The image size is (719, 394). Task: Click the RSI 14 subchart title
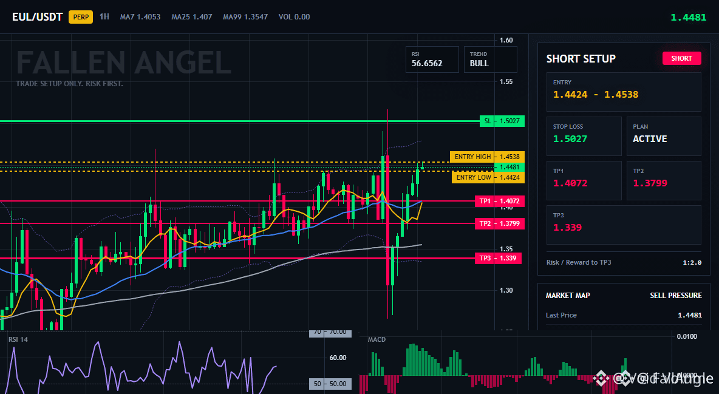(x=18, y=339)
